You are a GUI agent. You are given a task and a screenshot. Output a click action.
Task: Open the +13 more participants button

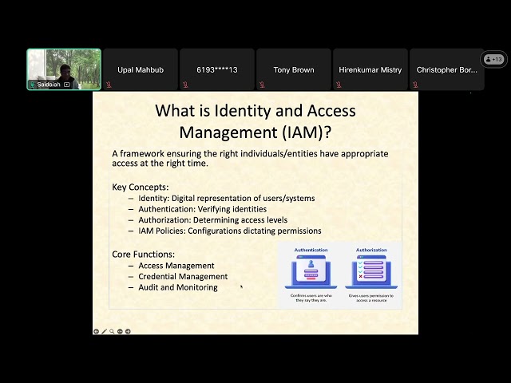click(x=493, y=59)
